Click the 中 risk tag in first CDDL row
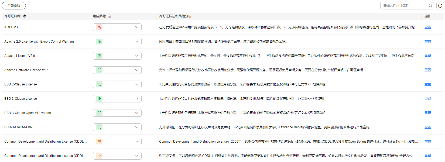This screenshot has width=445, height=162. [99, 142]
